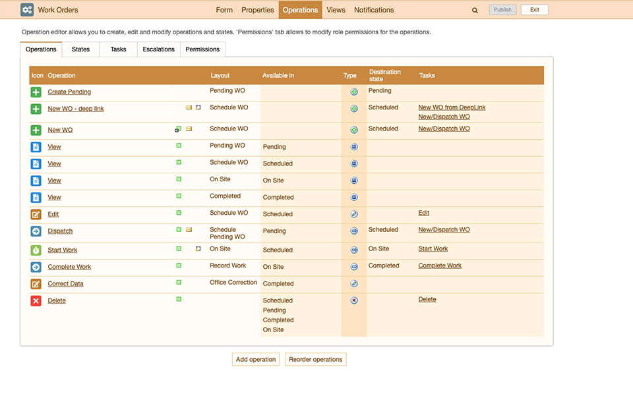Click the type icon in the Delete row
633x398 pixels.
[x=354, y=300]
